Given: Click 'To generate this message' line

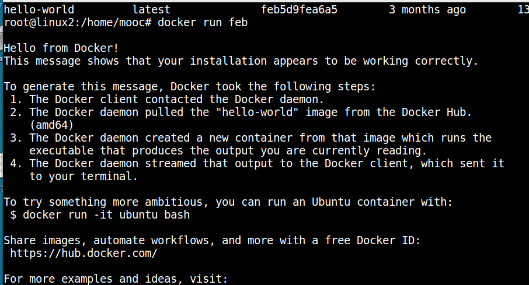Looking at the screenshot, I should (190, 87).
